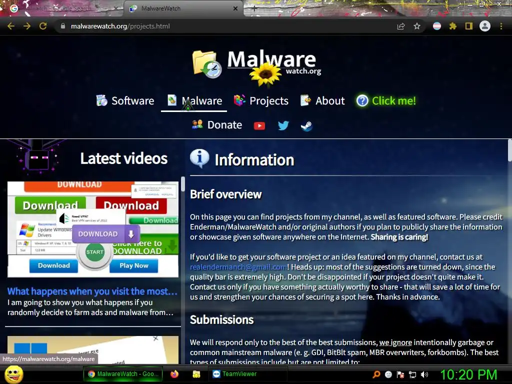This screenshot has width=512, height=384.
Task: Click the padlock site info icon
Action: click(x=63, y=26)
